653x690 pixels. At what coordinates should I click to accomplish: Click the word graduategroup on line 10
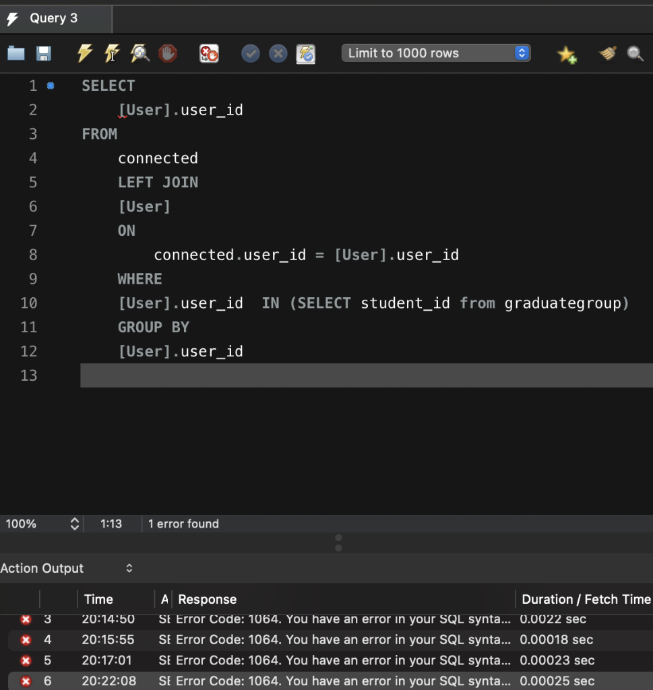pyautogui.click(x=563, y=303)
